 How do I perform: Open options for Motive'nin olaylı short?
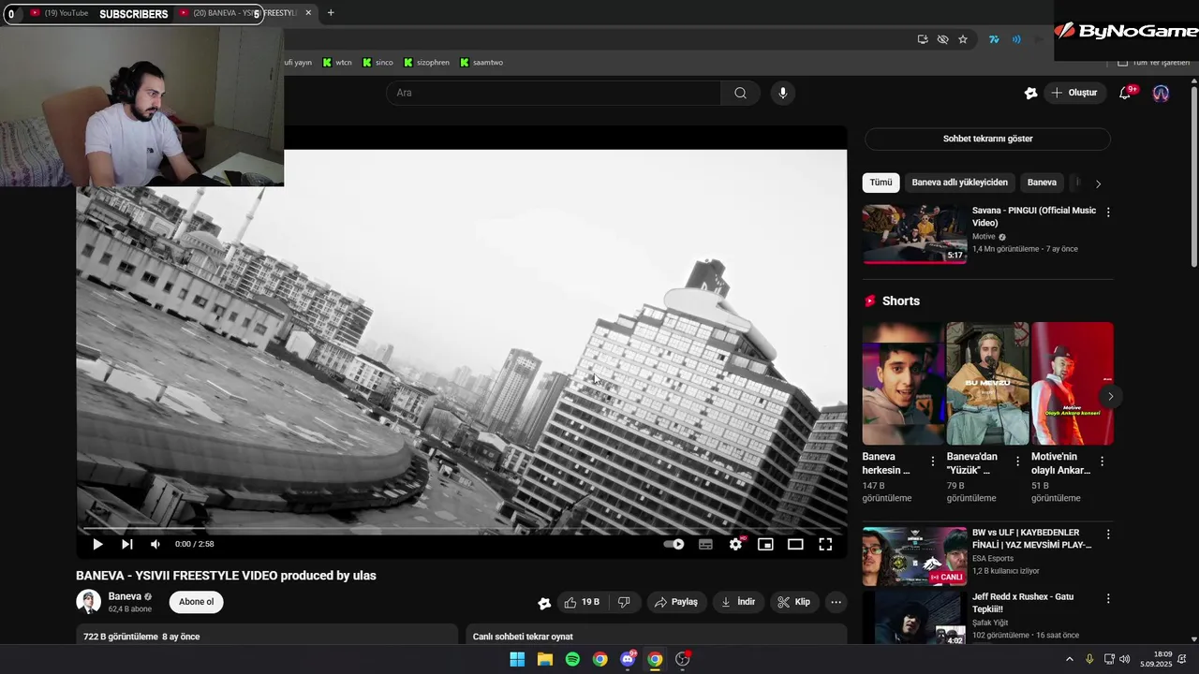click(1102, 462)
